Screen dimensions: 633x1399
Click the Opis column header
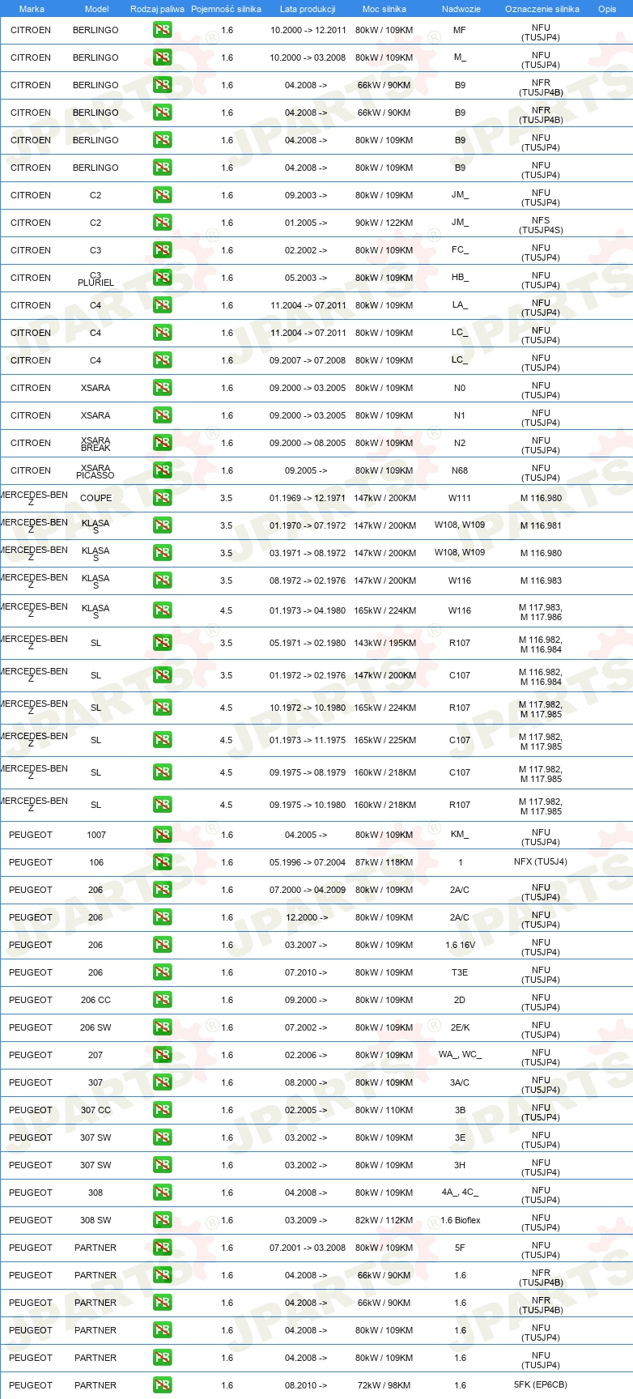click(607, 9)
